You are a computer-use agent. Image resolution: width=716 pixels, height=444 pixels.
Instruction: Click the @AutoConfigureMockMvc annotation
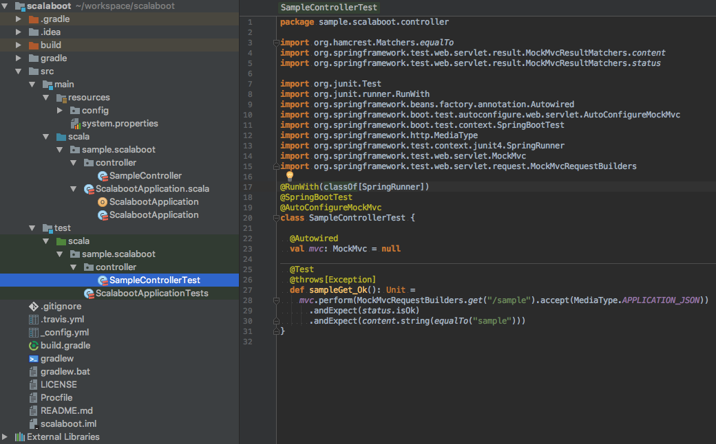pos(330,208)
